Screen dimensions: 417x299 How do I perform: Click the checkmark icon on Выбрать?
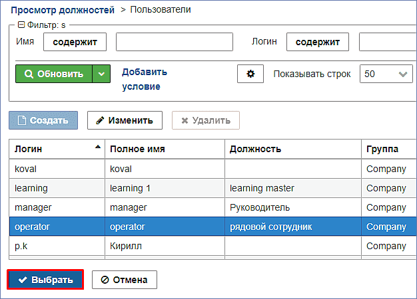click(x=23, y=280)
